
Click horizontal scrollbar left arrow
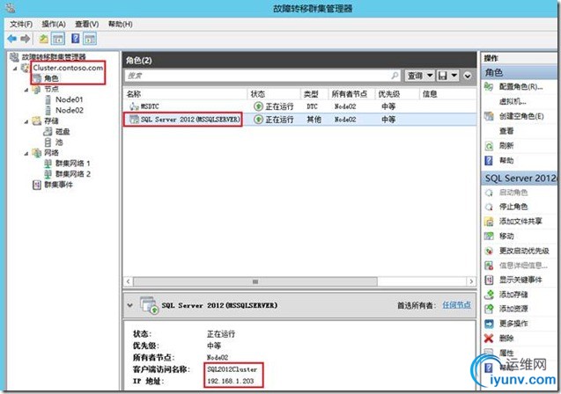[129, 281]
